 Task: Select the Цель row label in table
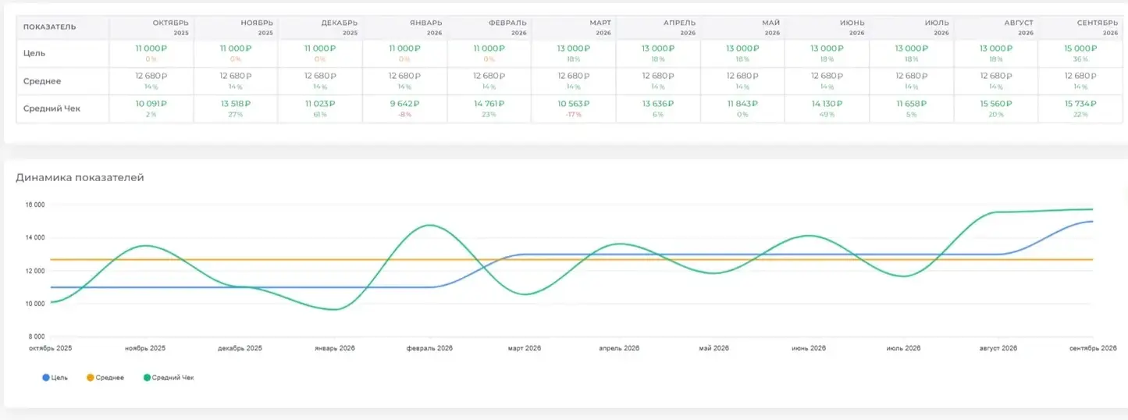point(35,53)
